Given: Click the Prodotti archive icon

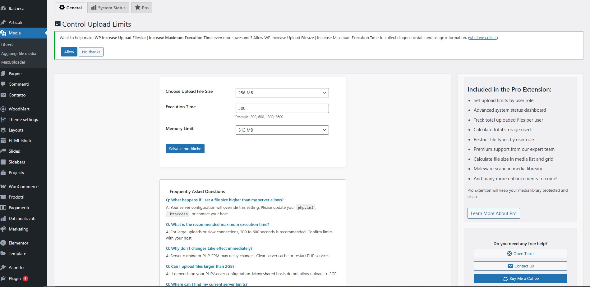Looking at the screenshot, I should (x=3, y=197).
